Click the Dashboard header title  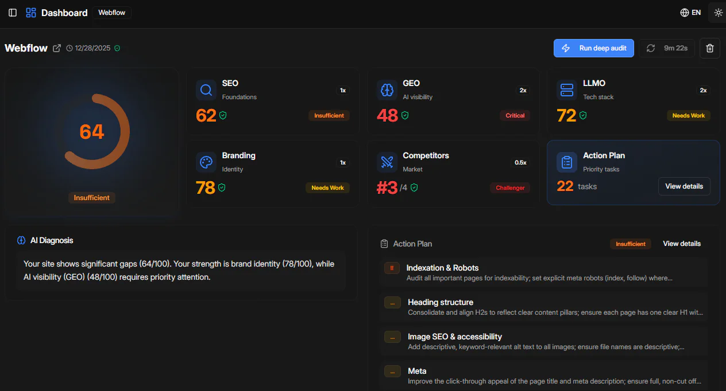(64, 13)
